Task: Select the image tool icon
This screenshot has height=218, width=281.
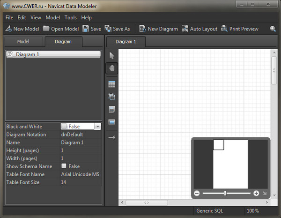Action: click(111, 122)
